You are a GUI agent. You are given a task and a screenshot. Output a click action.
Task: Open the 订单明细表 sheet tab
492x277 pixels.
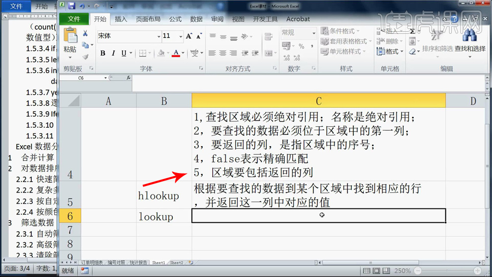pyautogui.click(x=91, y=263)
